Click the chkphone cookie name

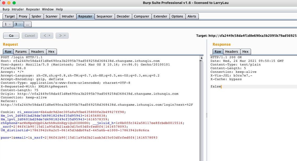(9, 123)
